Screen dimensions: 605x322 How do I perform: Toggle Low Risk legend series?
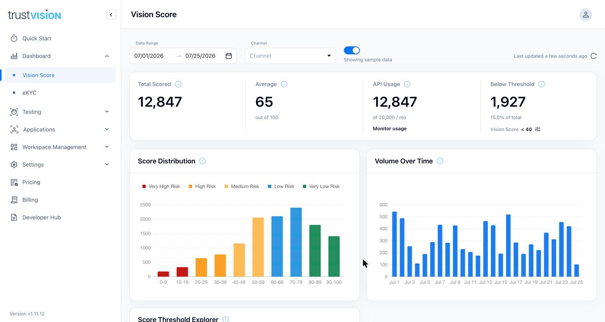coord(281,187)
